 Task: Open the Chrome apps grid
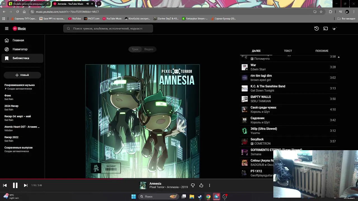(x=4, y=19)
